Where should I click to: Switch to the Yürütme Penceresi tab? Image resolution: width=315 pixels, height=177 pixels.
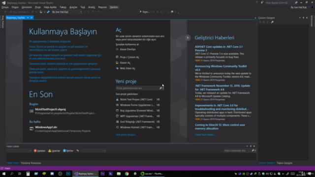coord(31,163)
